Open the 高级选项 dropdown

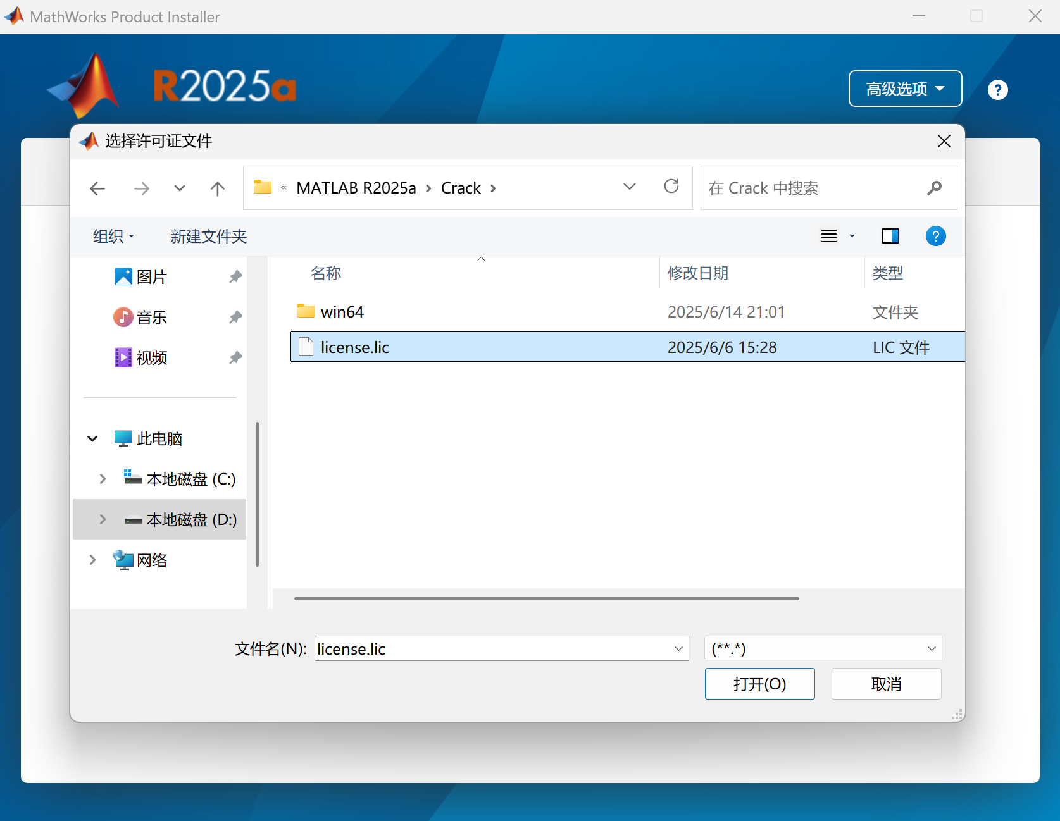tap(905, 89)
